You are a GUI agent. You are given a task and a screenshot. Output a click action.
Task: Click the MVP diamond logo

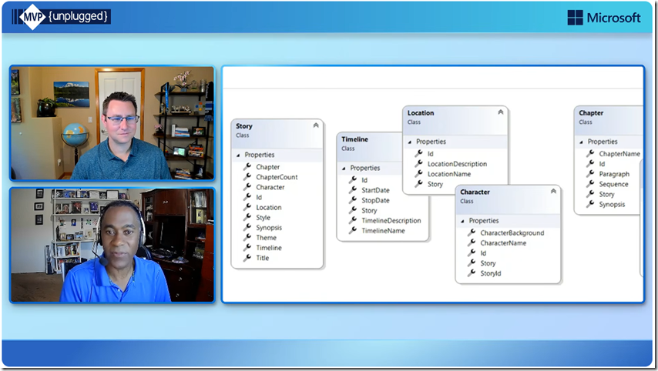click(32, 17)
